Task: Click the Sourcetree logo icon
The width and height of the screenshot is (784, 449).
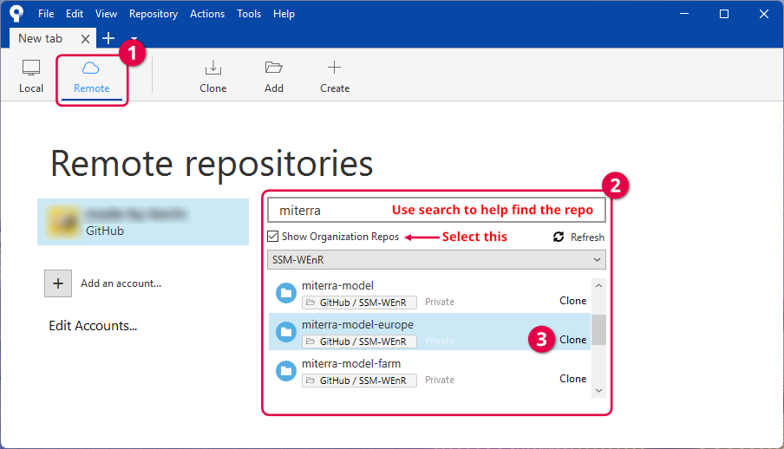Action: pyautogui.click(x=16, y=14)
